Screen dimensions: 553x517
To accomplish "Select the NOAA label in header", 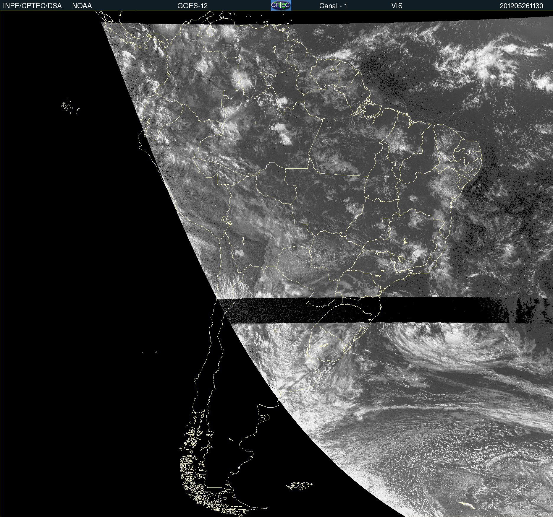I will (82, 6).
